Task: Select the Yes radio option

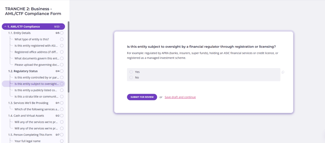Action: click(131, 72)
